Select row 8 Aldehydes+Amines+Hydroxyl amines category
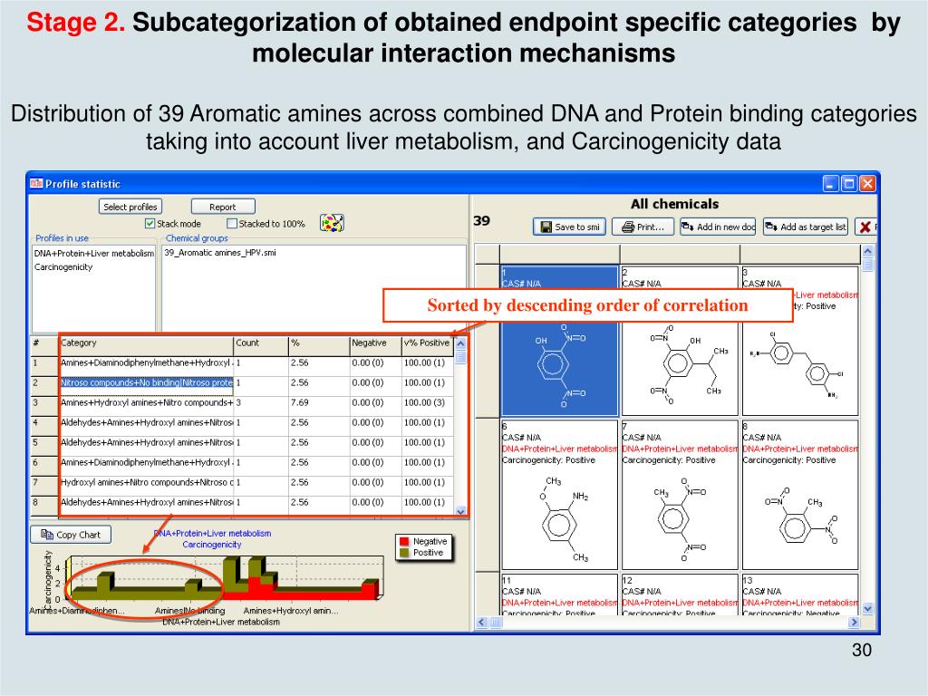The width and height of the screenshot is (928, 696). tap(146, 502)
